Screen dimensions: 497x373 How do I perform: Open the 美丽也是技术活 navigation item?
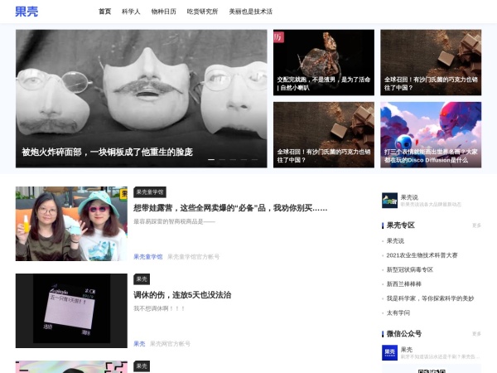point(250,12)
